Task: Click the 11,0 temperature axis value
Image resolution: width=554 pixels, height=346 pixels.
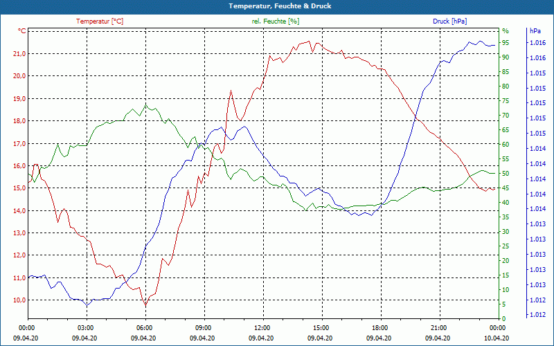Action: pos(19,278)
